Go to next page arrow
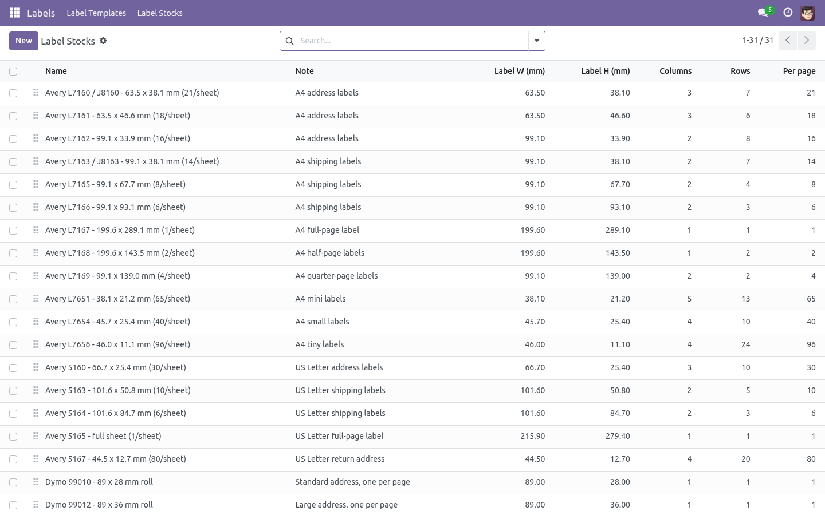The image size is (825, 515). pyautogui.click(x=806, y=40)
